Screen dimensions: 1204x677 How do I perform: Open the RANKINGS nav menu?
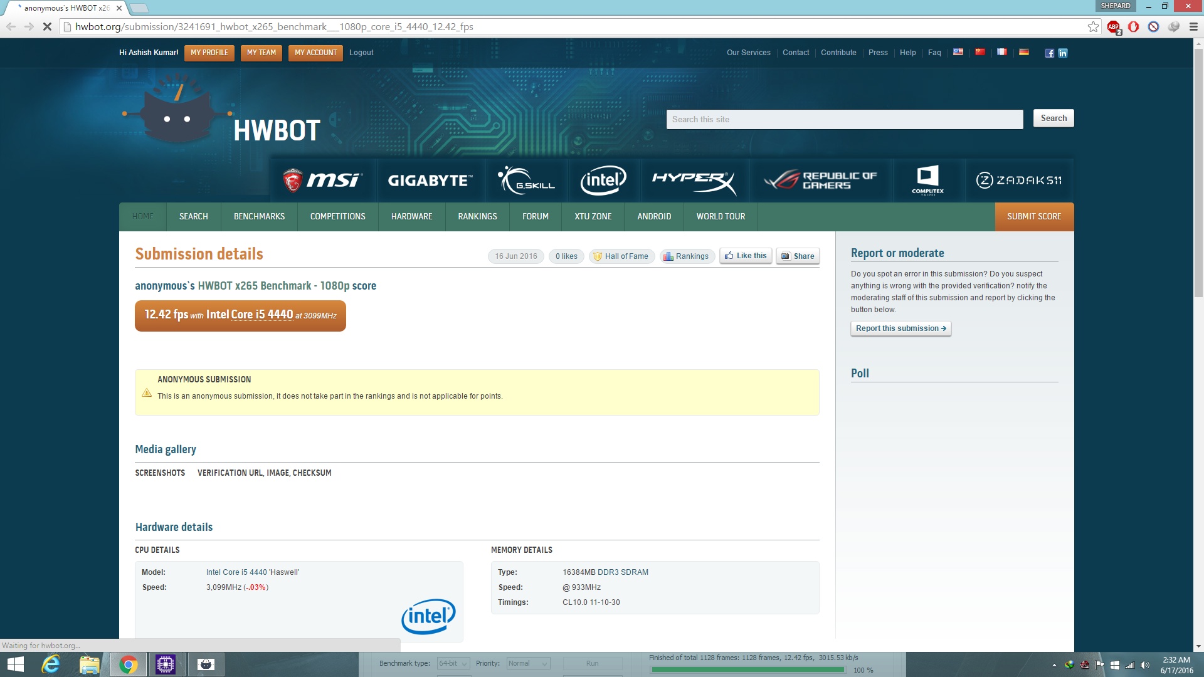click(x=477, y=216)
